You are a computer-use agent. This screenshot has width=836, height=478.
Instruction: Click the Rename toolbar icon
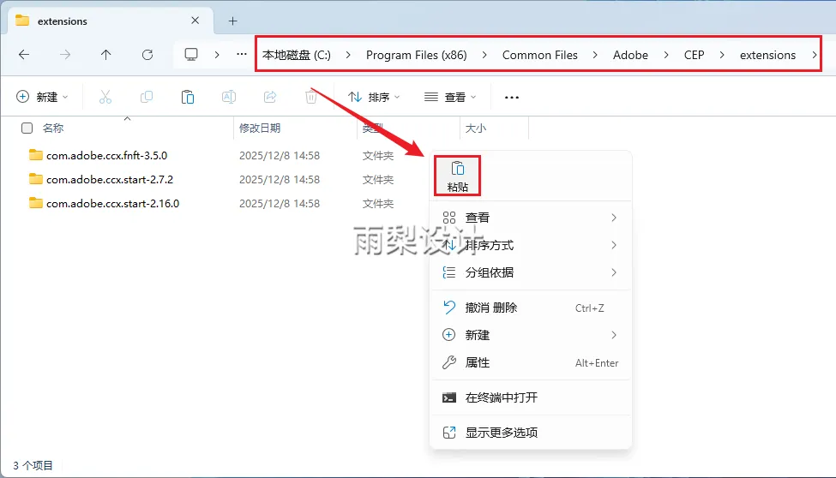(x=229, y=97)
